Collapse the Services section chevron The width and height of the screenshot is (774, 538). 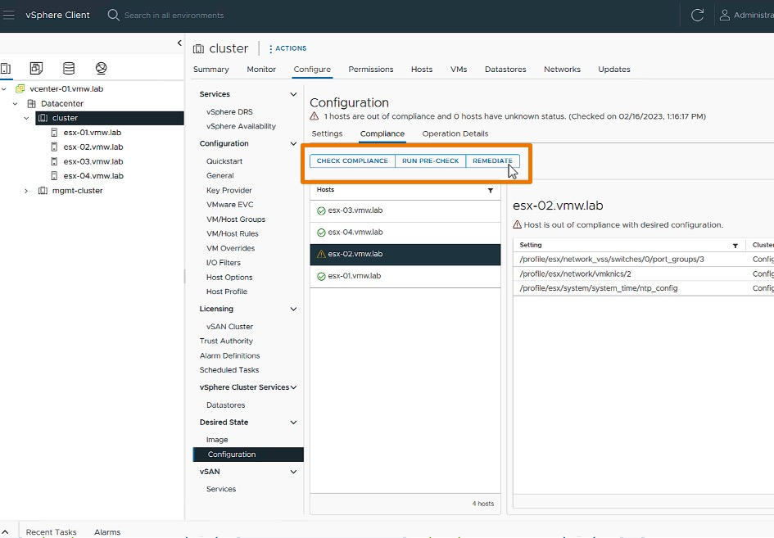click(x=293, y=94)
